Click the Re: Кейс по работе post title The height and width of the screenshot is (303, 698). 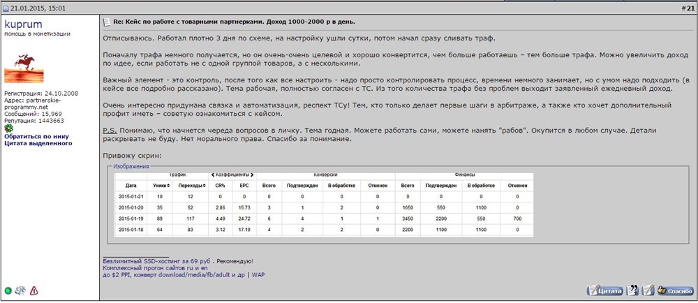pos(235,22)
